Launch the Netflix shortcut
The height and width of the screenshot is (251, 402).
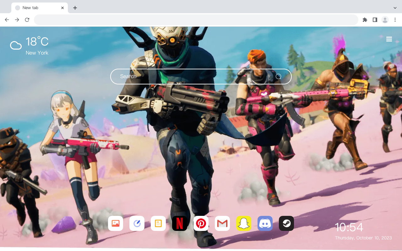click(x=180, y=223)
